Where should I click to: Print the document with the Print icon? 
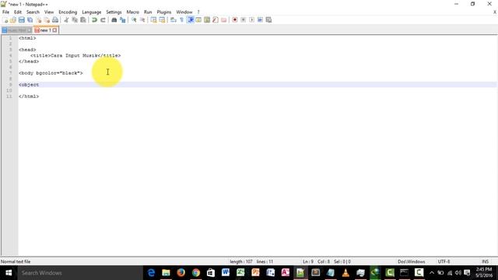pos(55,20)
